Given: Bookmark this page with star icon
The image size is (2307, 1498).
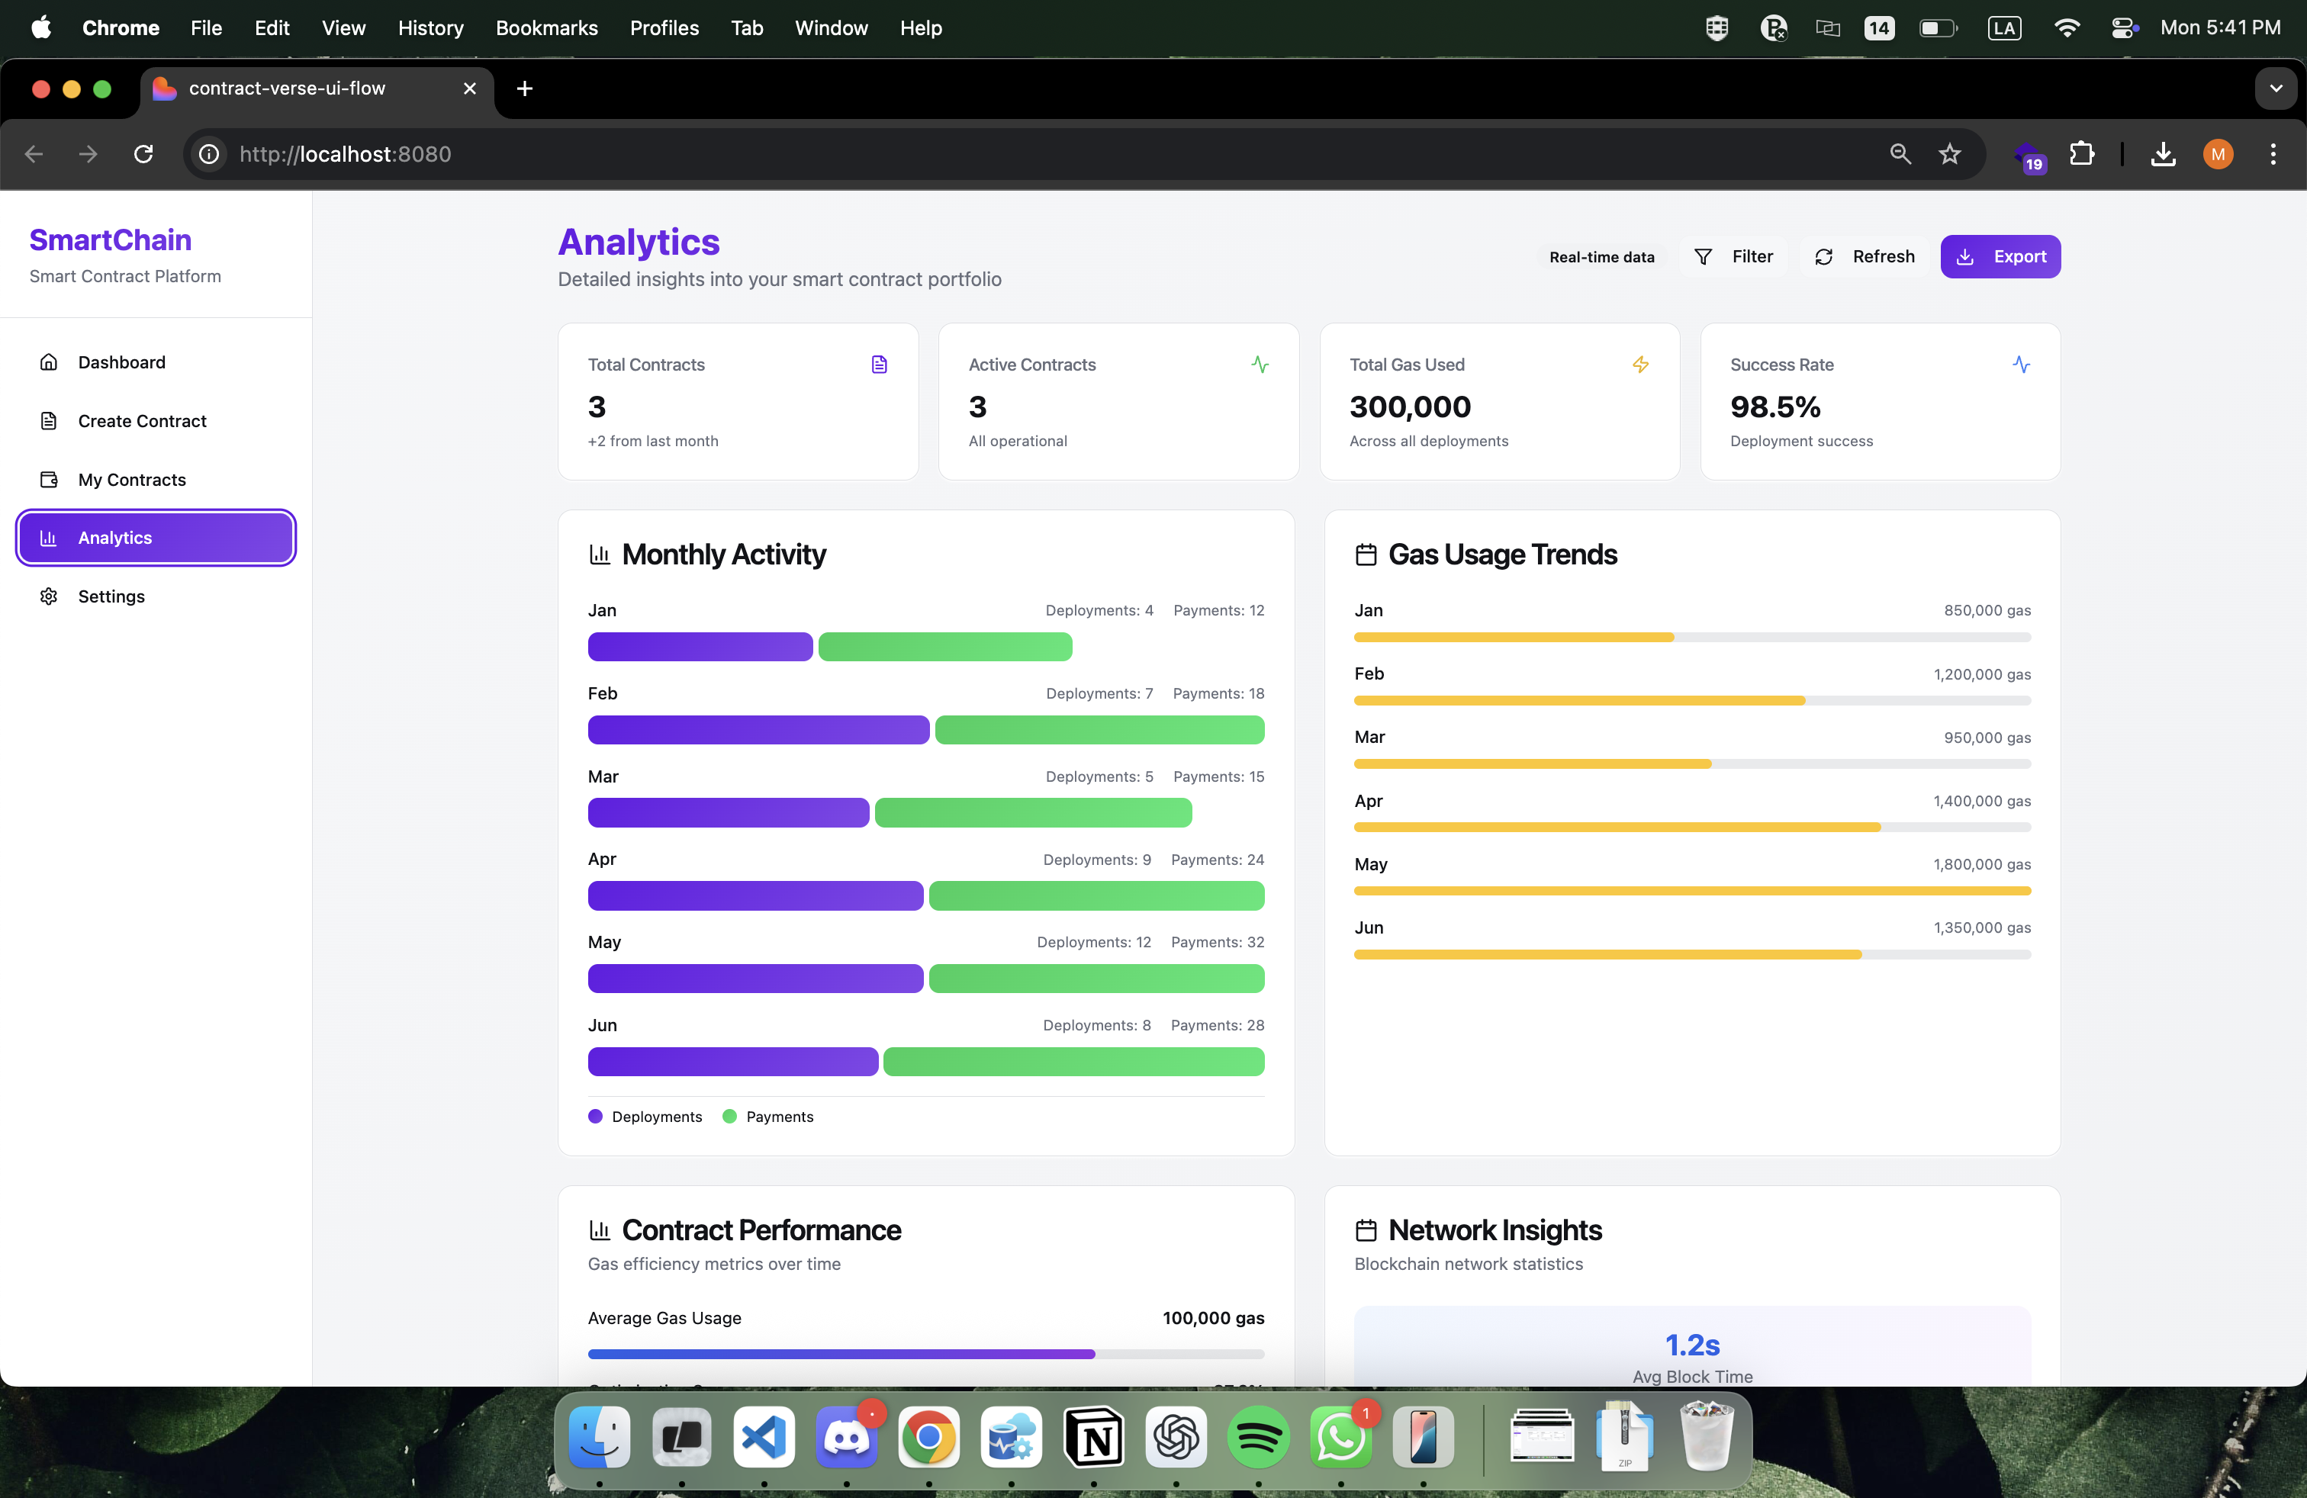Looking at the screenshot, I should [1949, 154].
